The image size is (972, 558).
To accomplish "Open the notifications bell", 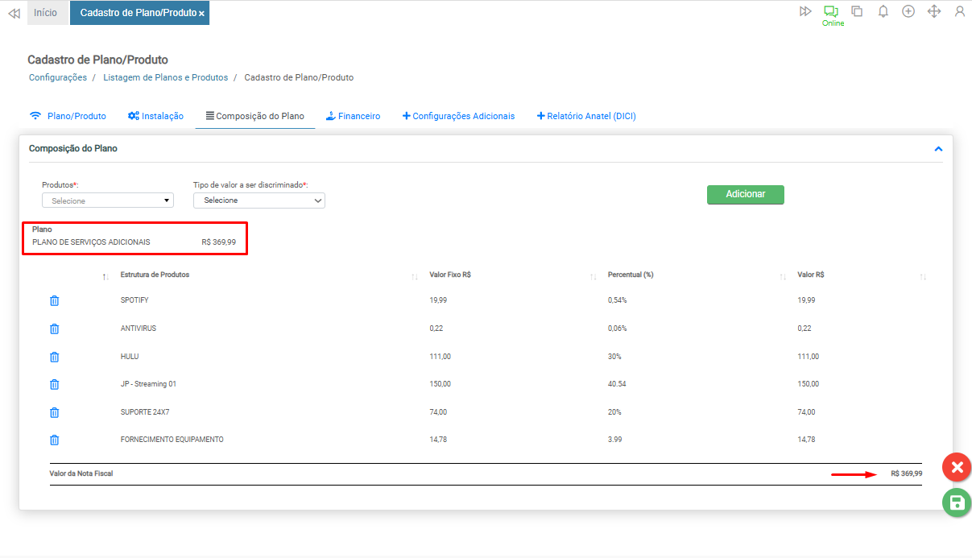I will point(883,11).
